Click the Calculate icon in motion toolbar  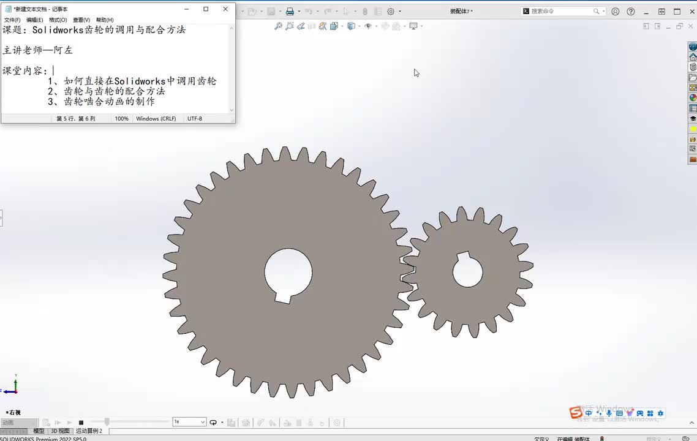tap(46, 423)
